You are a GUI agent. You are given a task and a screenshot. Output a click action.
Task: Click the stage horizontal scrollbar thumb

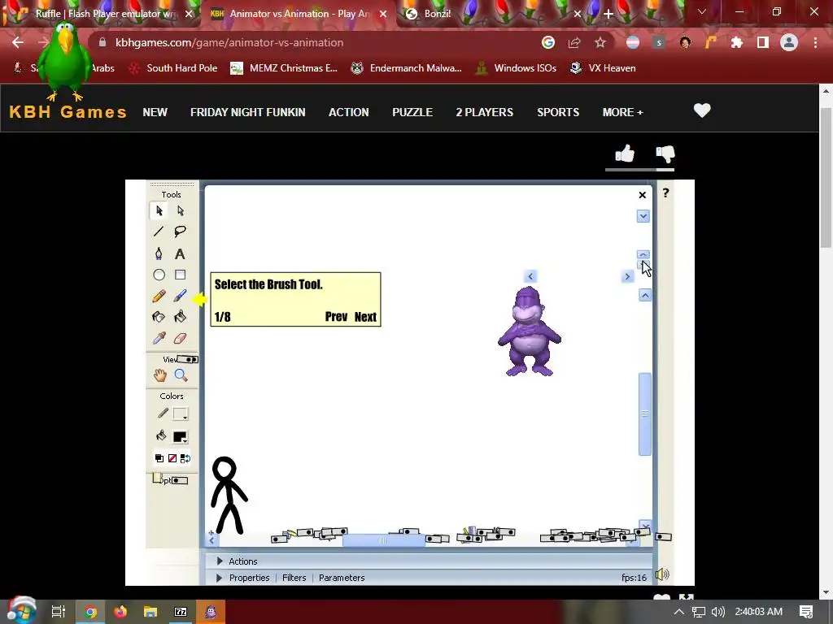click(x=384, y=540)
